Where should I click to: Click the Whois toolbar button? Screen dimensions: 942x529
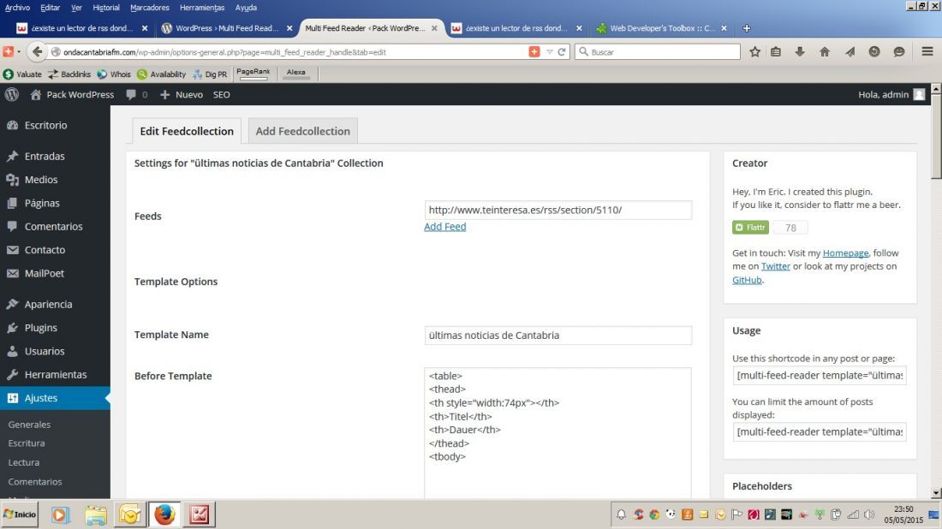pos(114,74)
